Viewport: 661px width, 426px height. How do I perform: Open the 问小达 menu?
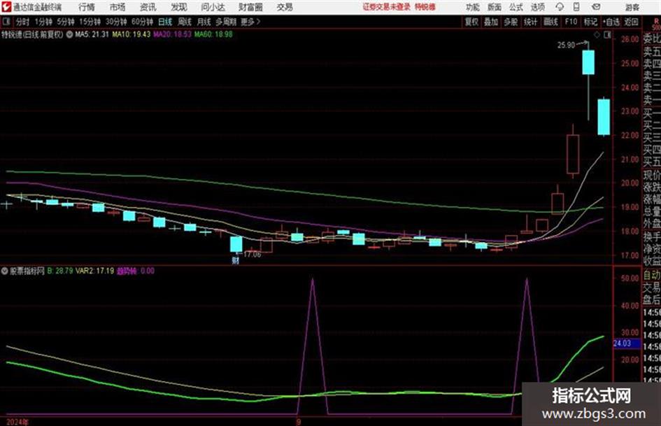coord(213,7)
